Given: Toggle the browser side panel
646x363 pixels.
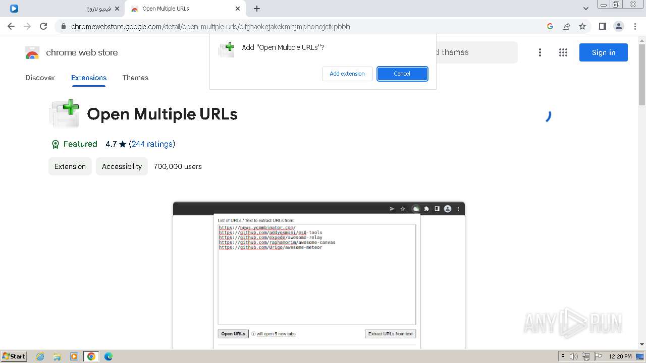Looking at the screenshot, I should [x=602, y=26].
